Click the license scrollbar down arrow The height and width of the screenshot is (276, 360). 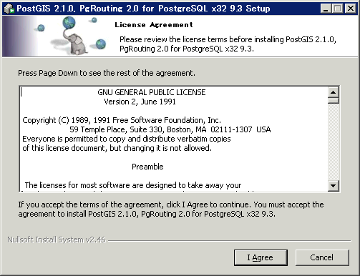pyautogui.click(x=334, y=185)
